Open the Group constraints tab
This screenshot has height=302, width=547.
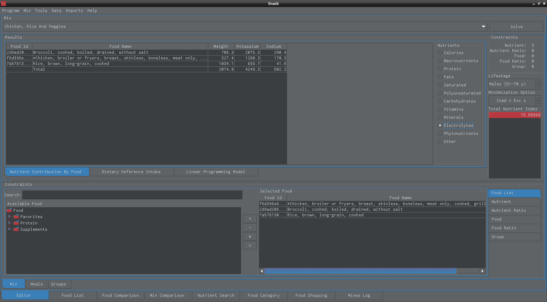tap(515, 237)
